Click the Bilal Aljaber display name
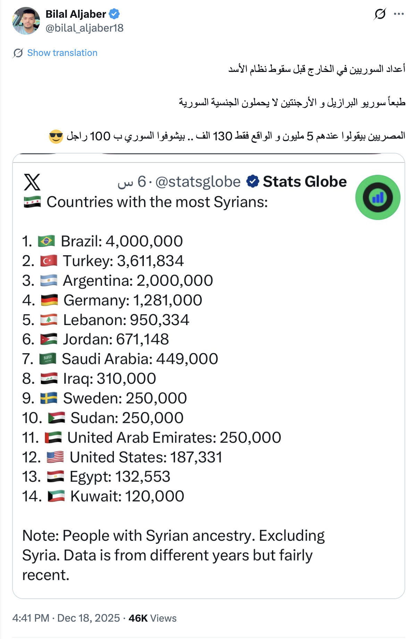This screenshot has width=416, height=639. (x=76, y=14)
